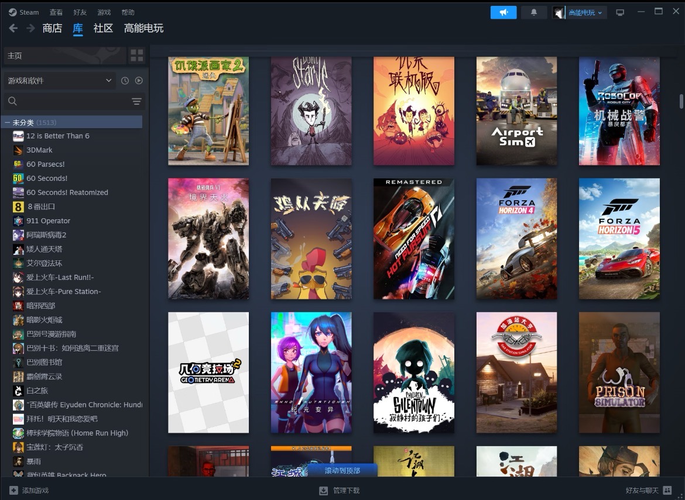The image size is (685, 500).
Task: Click the library vertical scrollbar thumb
Action: tap(681, 101)
